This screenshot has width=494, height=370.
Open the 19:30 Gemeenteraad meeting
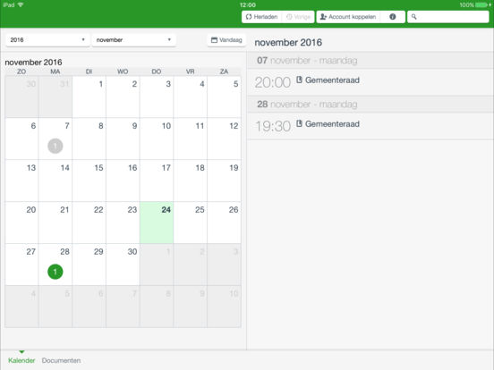370,126
